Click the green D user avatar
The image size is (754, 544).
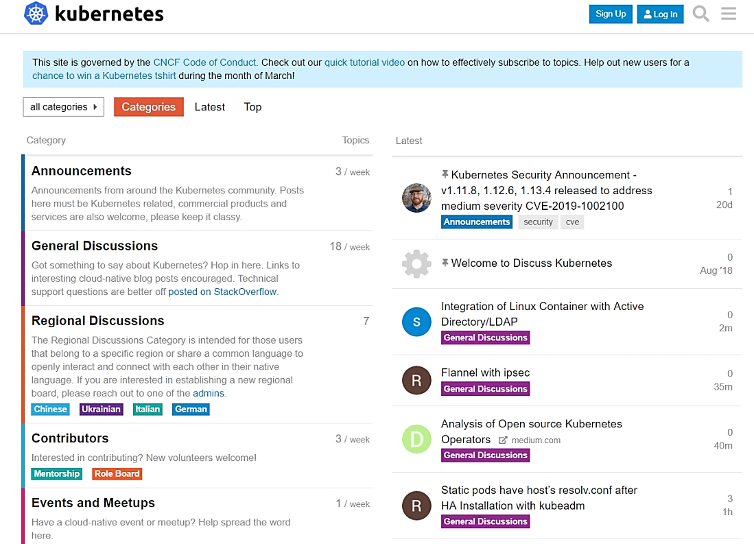(416, 439)
